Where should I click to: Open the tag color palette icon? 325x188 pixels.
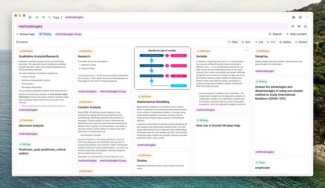293,26
